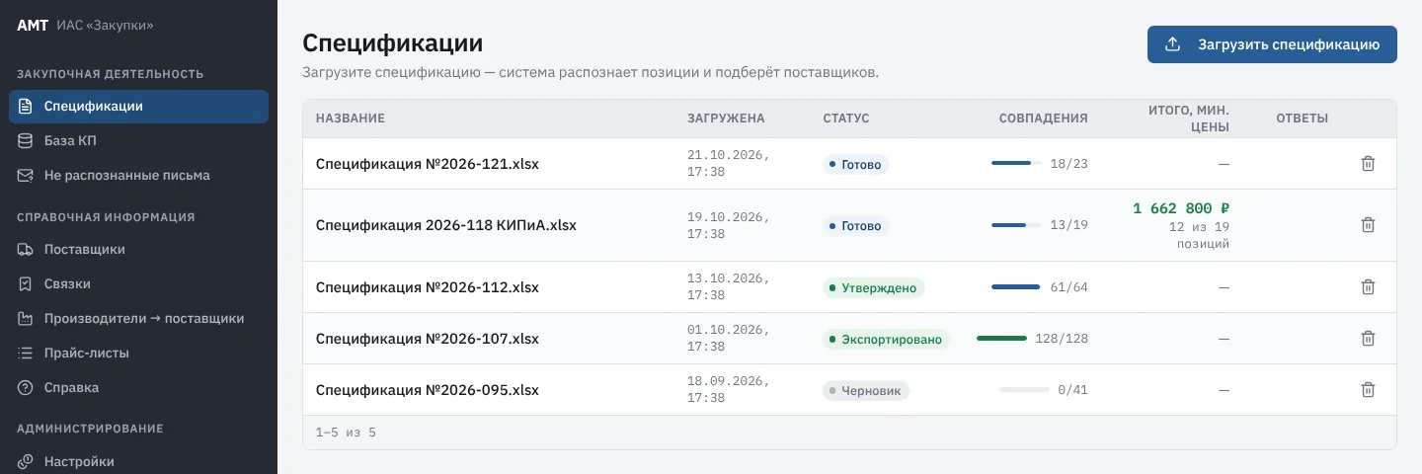The height and width of the screenshot is (474, 1422).
Task: Delete Спецификация №2026-121.xlsx with trash icon
Action: (x=1368, y=164)
